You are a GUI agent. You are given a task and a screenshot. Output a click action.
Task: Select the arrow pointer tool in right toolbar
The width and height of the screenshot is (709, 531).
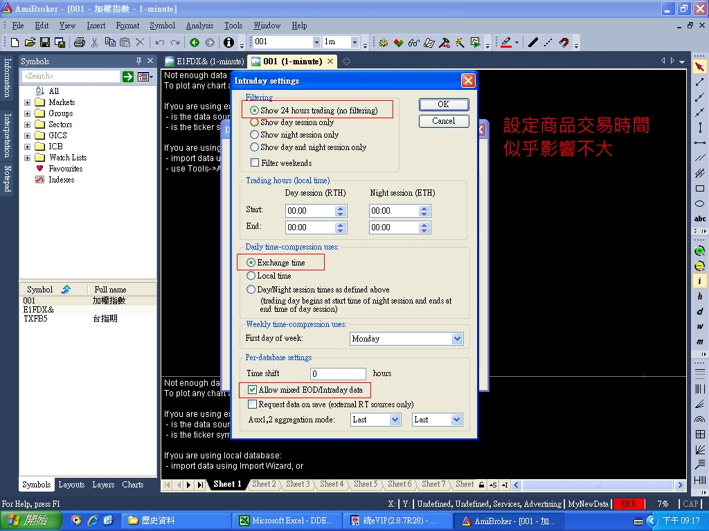699,67
